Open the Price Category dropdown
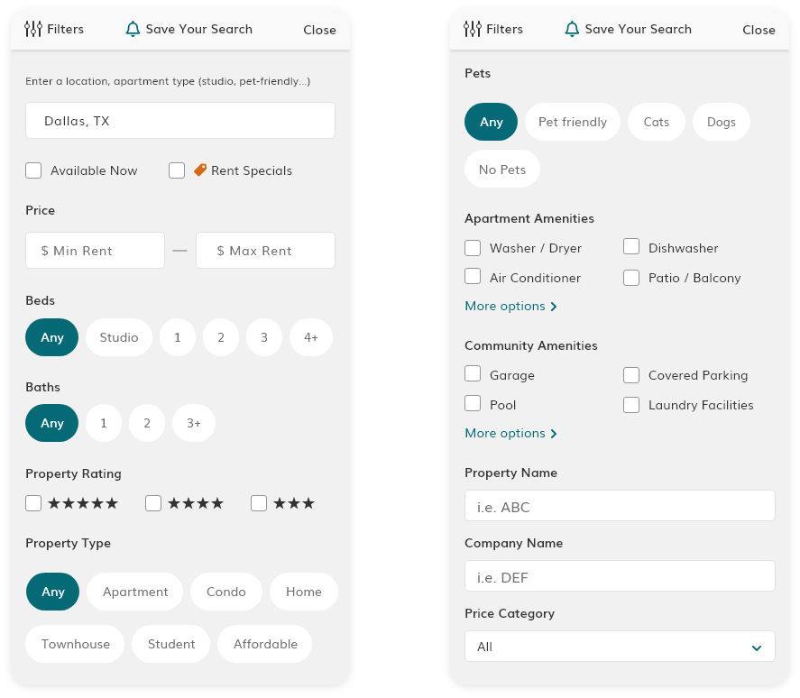 620,647
